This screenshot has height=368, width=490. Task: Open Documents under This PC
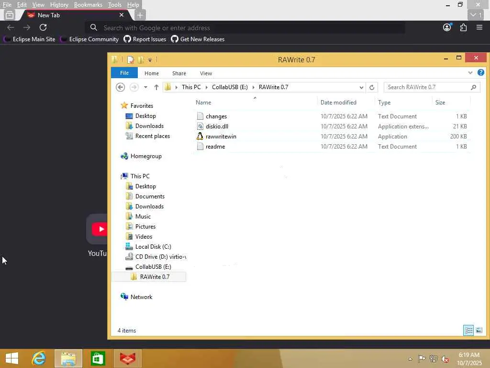point(145,196)
